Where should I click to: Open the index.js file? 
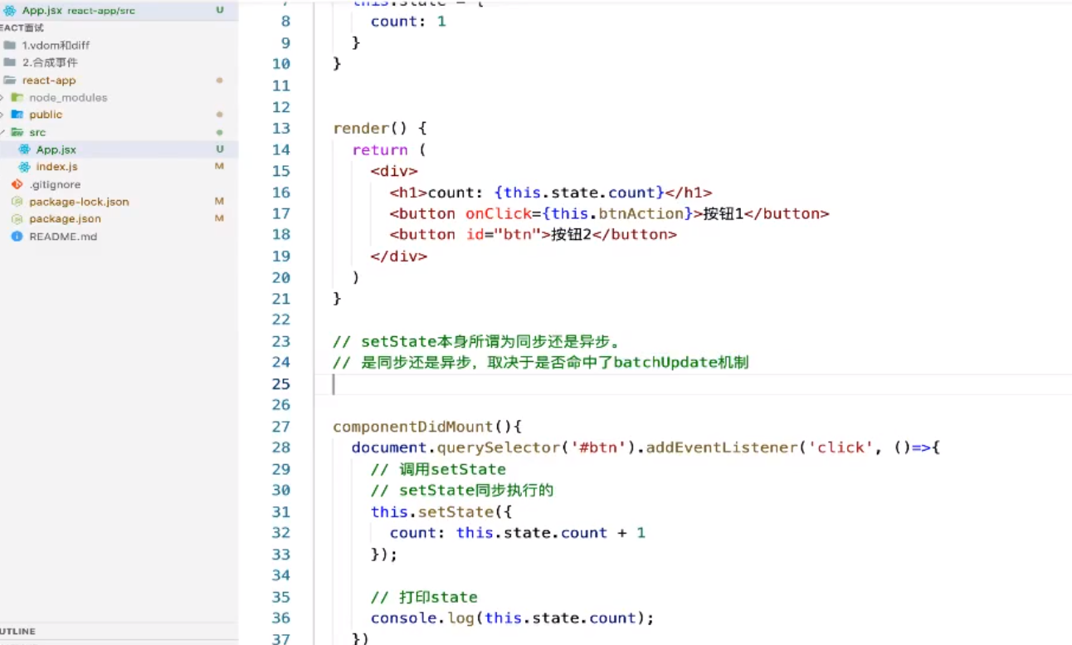pyautogui.click(x=56, y=167)
